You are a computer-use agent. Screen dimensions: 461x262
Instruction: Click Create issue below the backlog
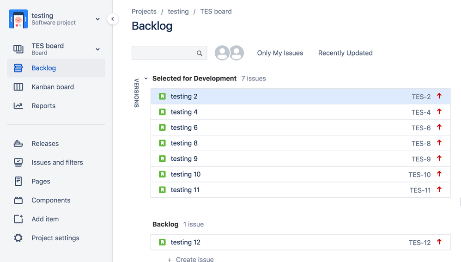point(190,259)
